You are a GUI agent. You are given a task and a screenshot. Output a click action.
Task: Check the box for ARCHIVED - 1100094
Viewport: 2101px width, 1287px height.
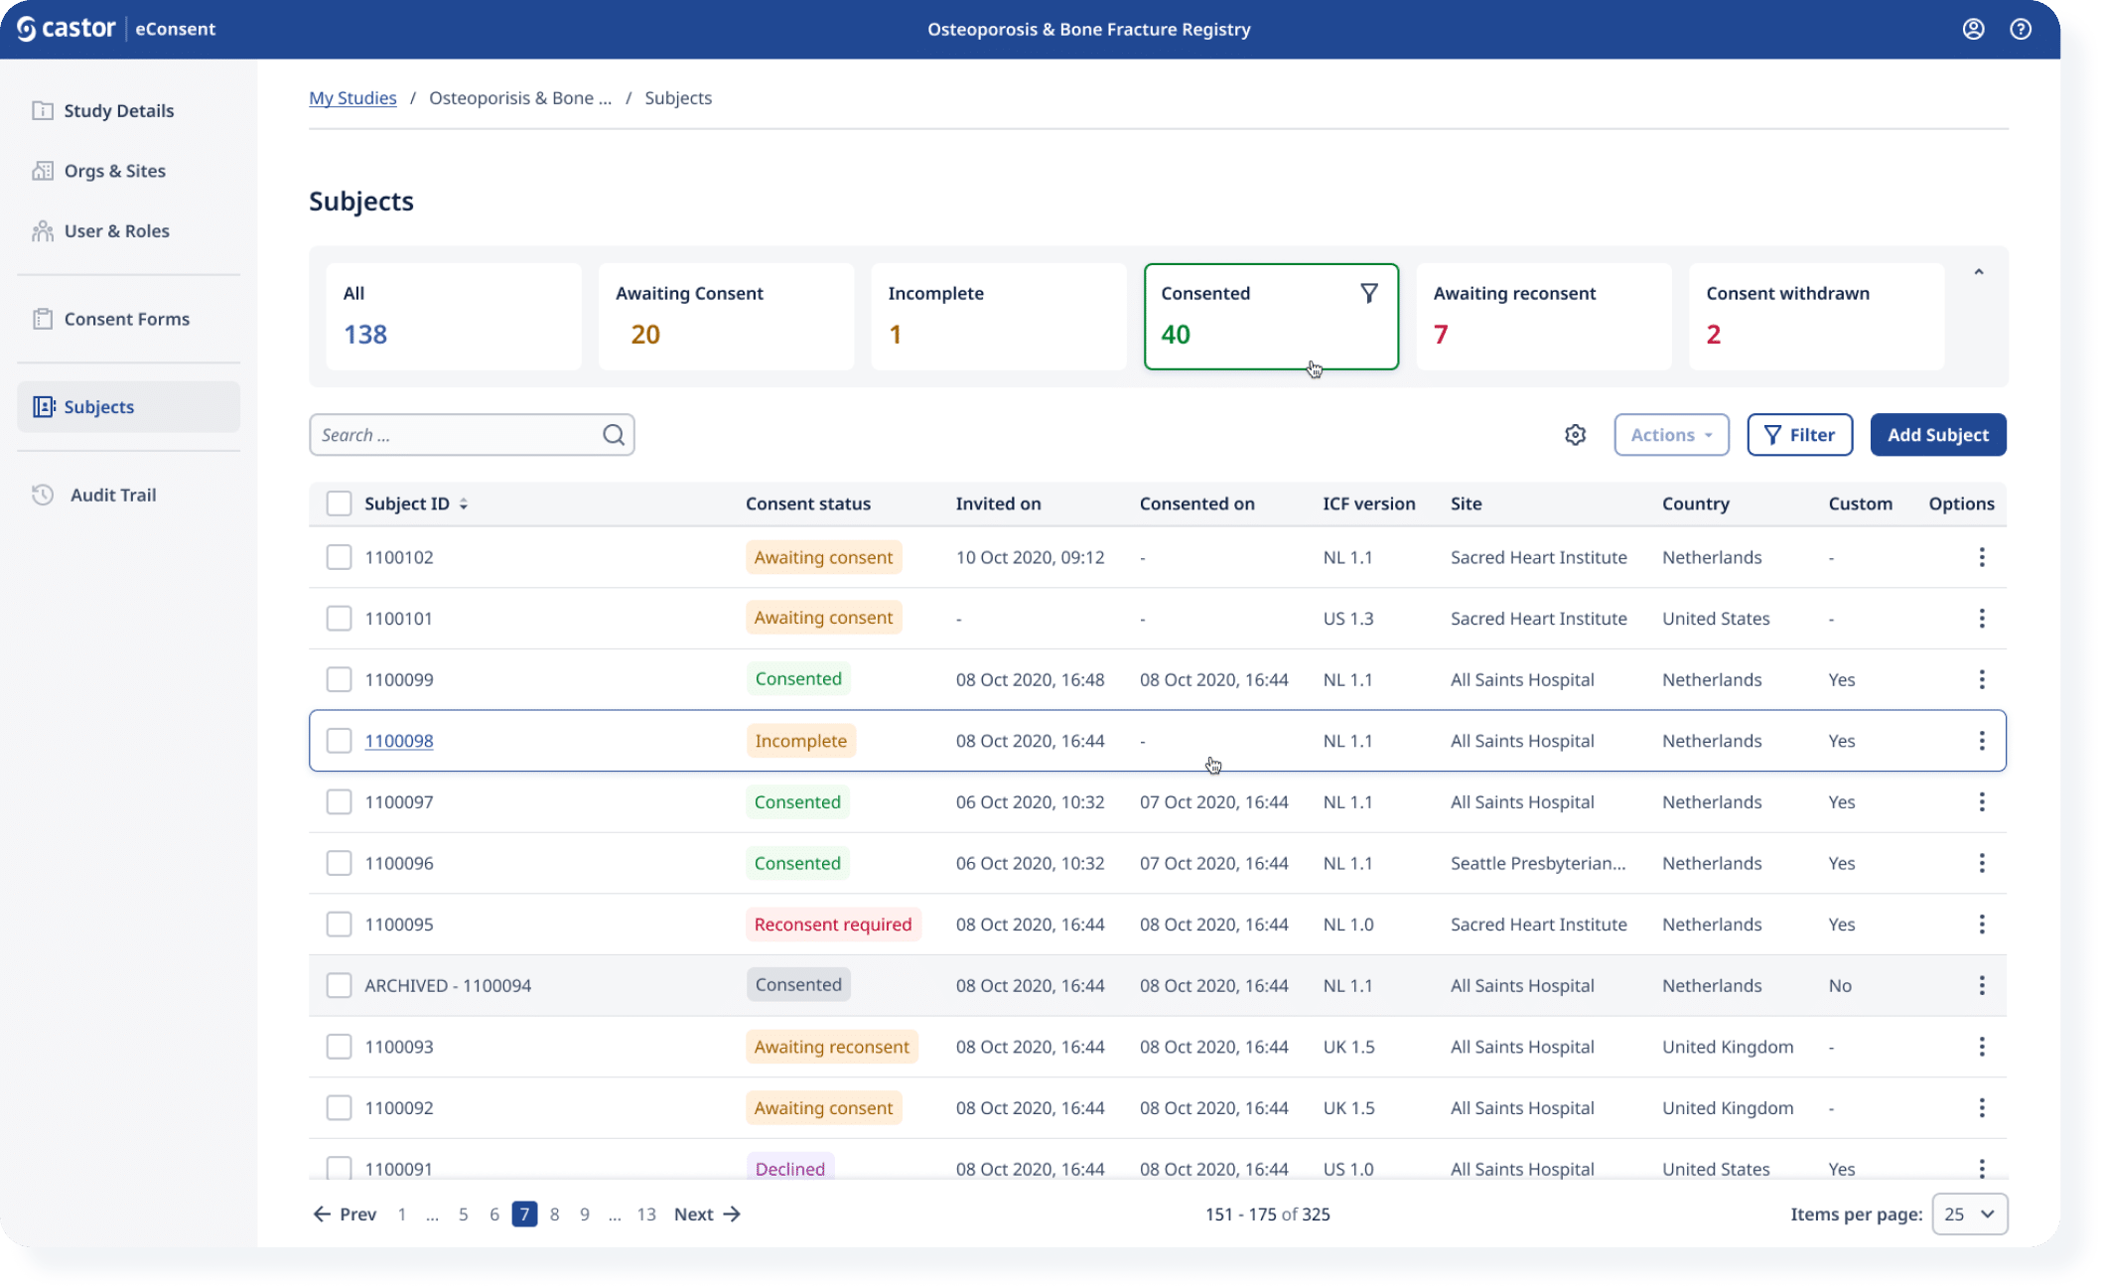click(x=339, y=985)
